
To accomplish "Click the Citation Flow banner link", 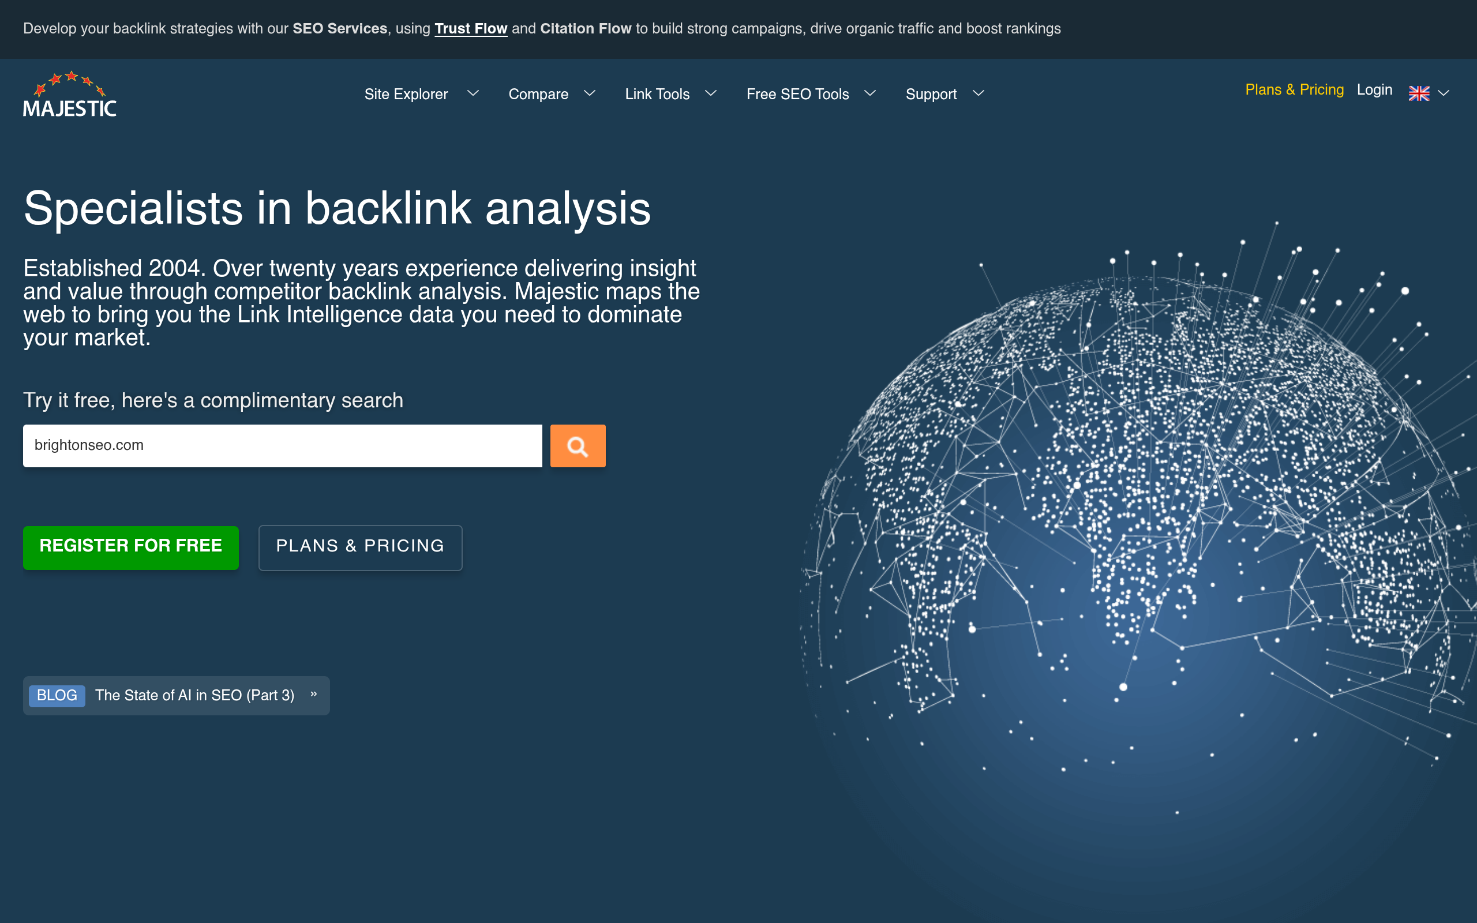I will point(585,29).
